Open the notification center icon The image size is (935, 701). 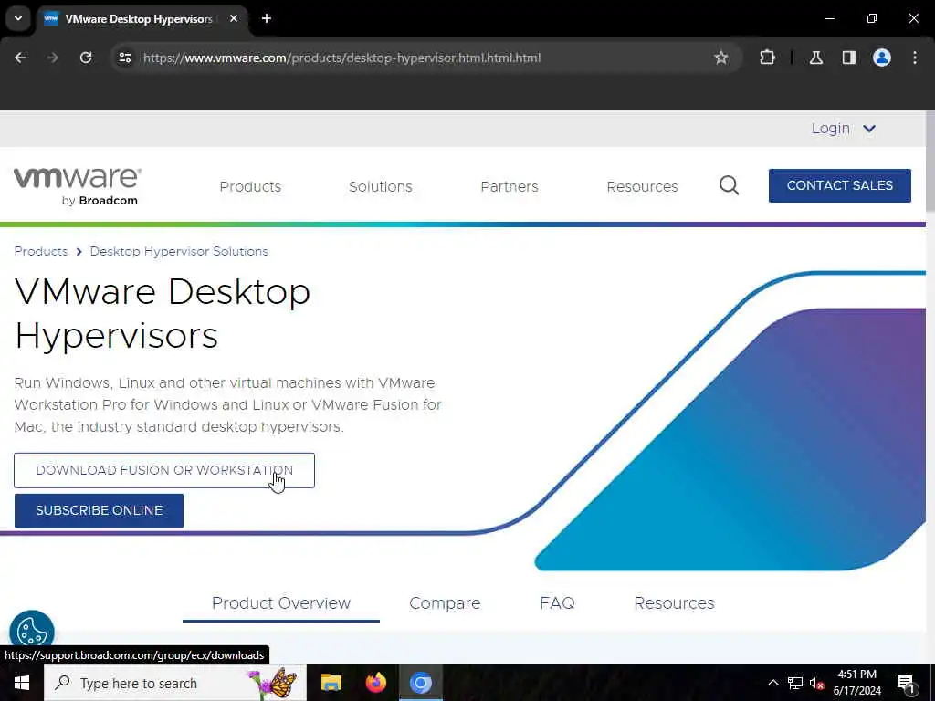[x=907, y=684]
